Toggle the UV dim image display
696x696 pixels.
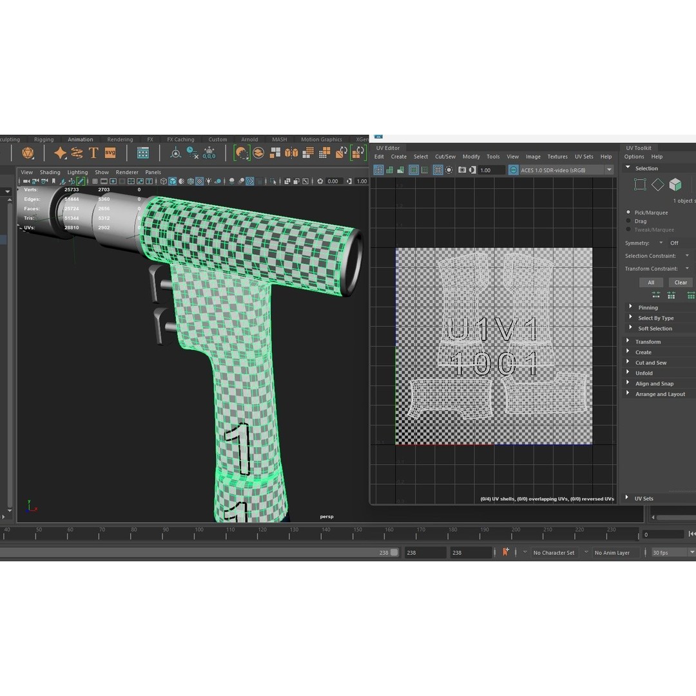(472, 169)
